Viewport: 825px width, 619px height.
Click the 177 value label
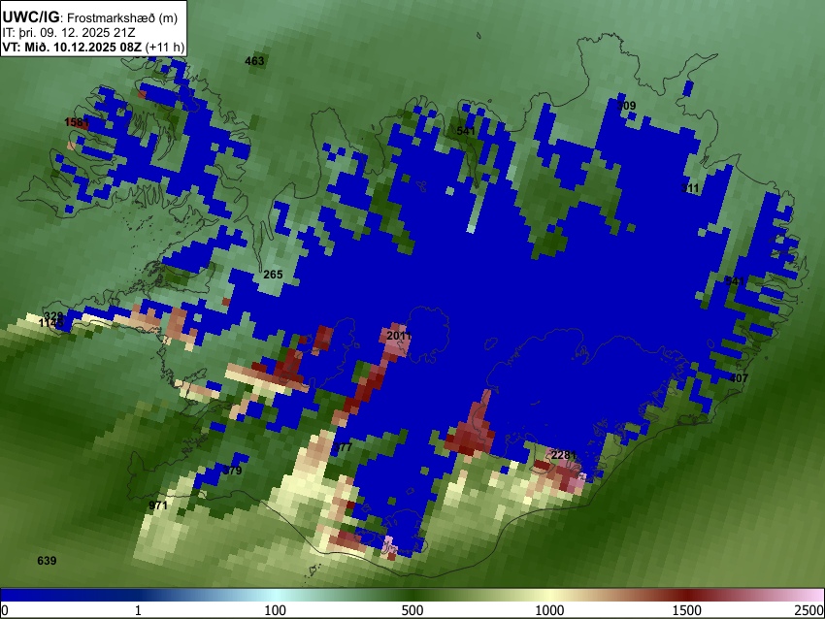pos(342,447)
